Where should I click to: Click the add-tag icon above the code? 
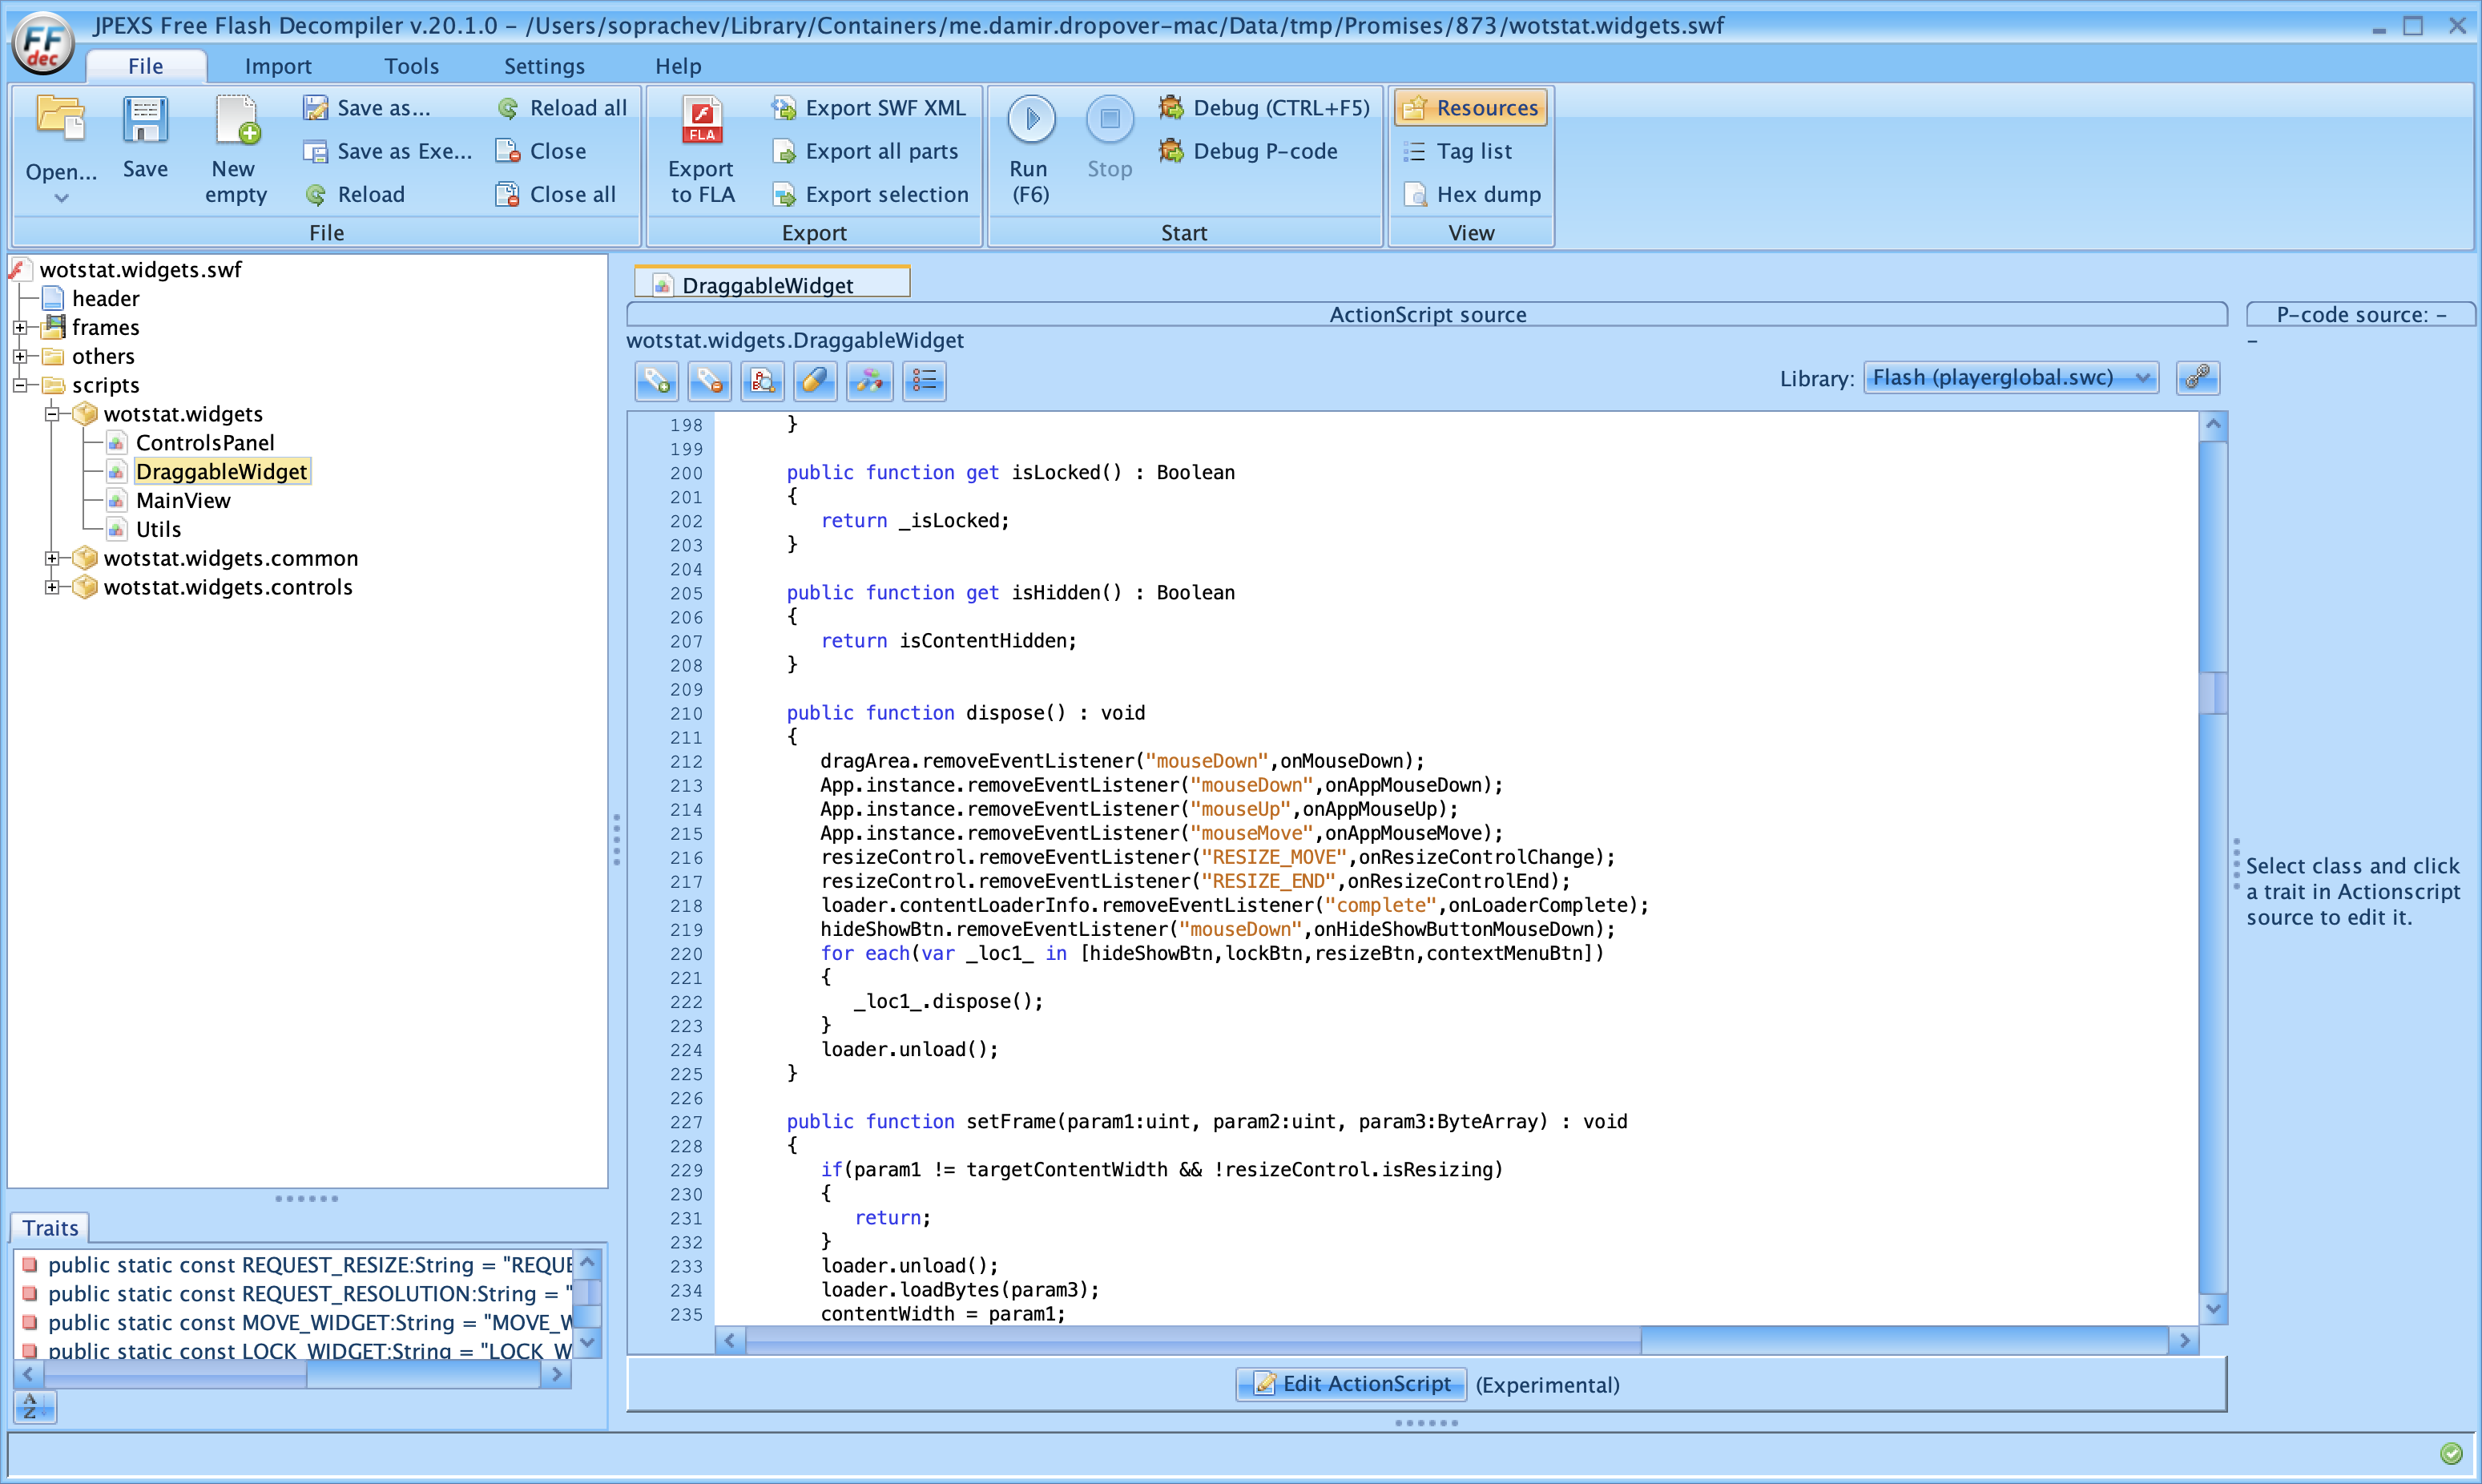click(x=657, y=381)
